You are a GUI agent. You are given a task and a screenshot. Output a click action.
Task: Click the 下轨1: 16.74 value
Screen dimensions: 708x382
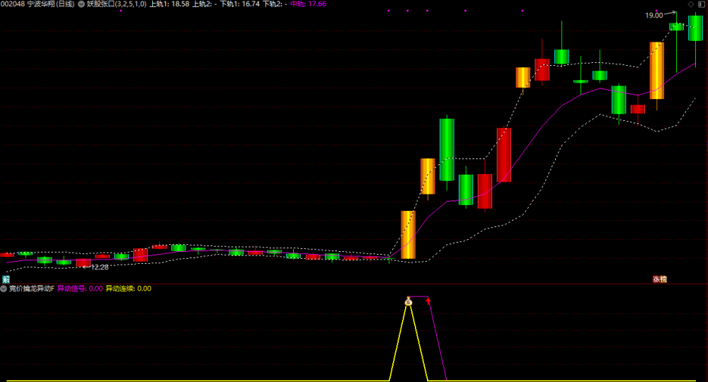tap(240, 4)
